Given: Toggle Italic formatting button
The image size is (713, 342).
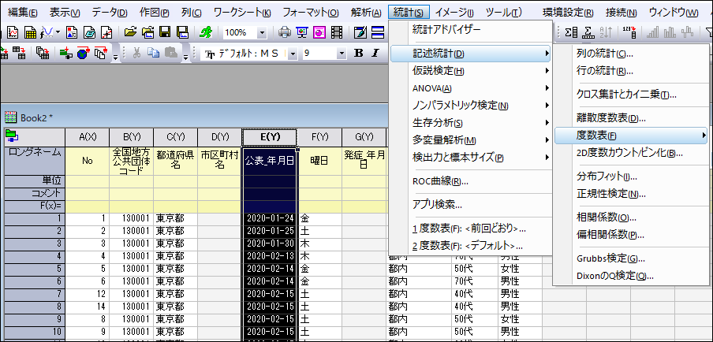Looking at the screenshot, I should tap(375, 53).
